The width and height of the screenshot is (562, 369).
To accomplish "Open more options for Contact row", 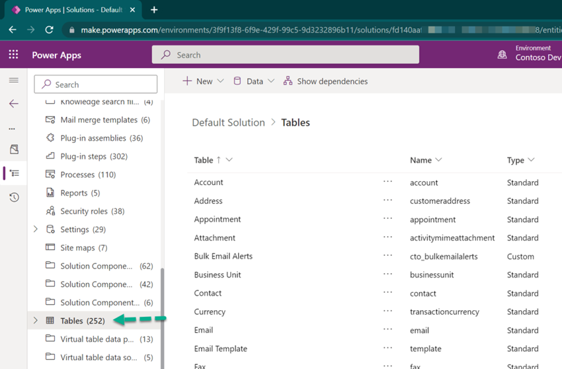I will click(x=387, y=292).
